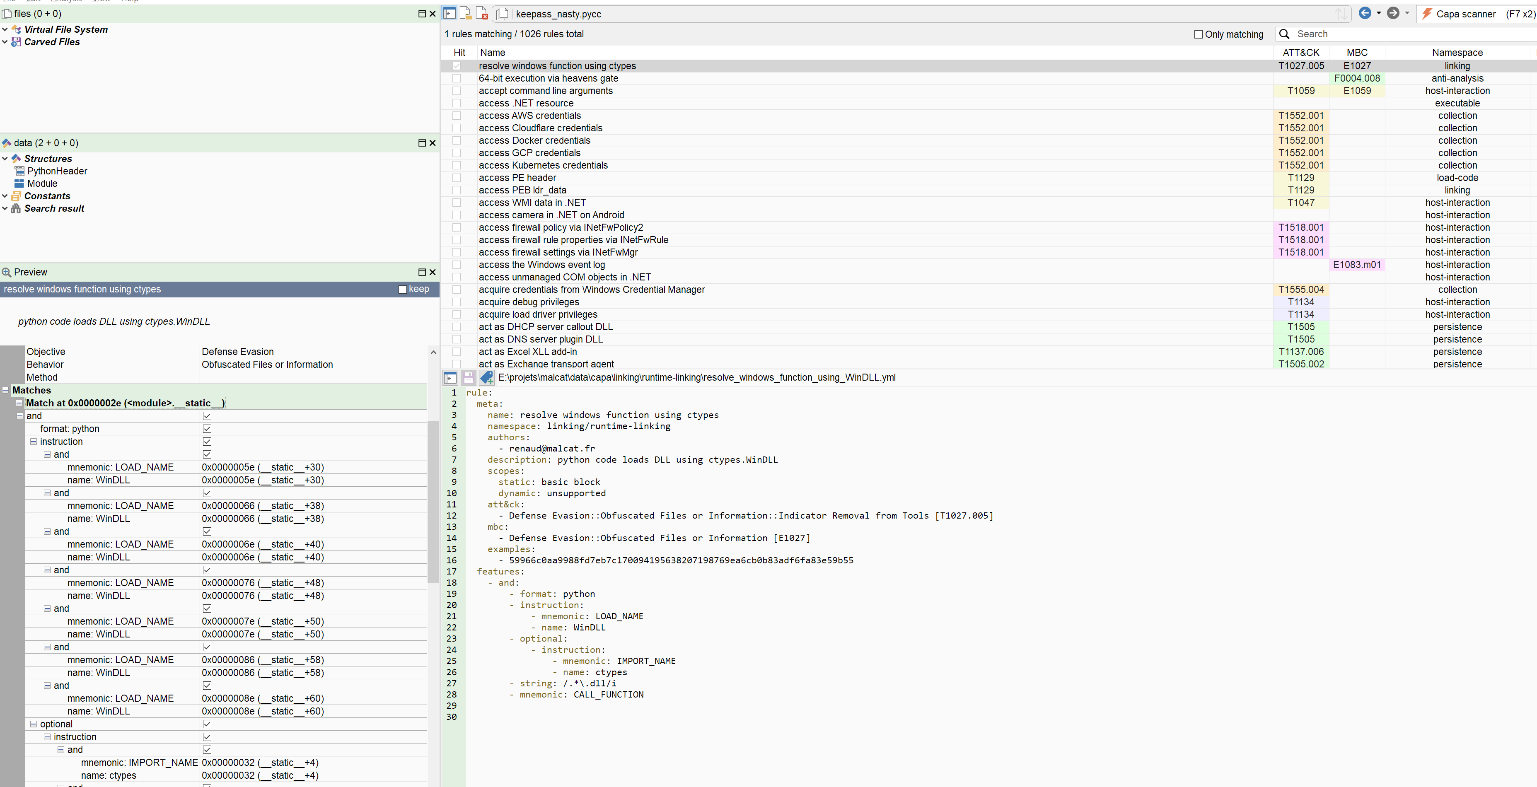1537x787 pixels.
Task: Float the files panel via its window icon
Action: tap(422, 14)
